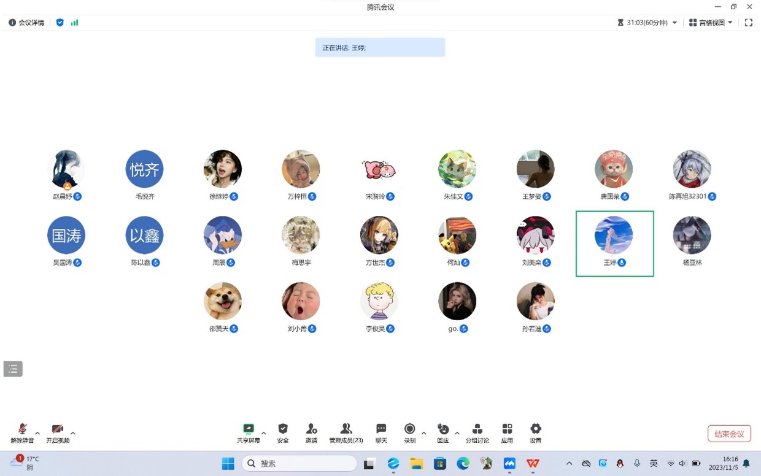The image size is (761, 476).
Task: Click the Windows taskbar search box
Action: tap(299, 464)
